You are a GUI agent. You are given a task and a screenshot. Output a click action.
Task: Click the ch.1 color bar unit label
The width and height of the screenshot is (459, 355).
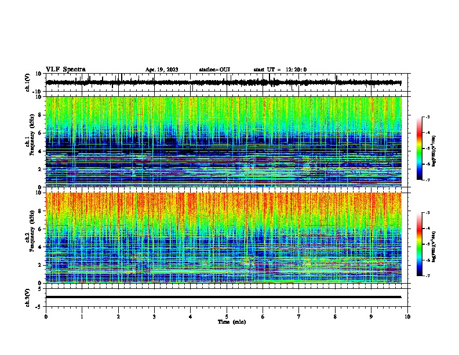(x=434, y=151)
